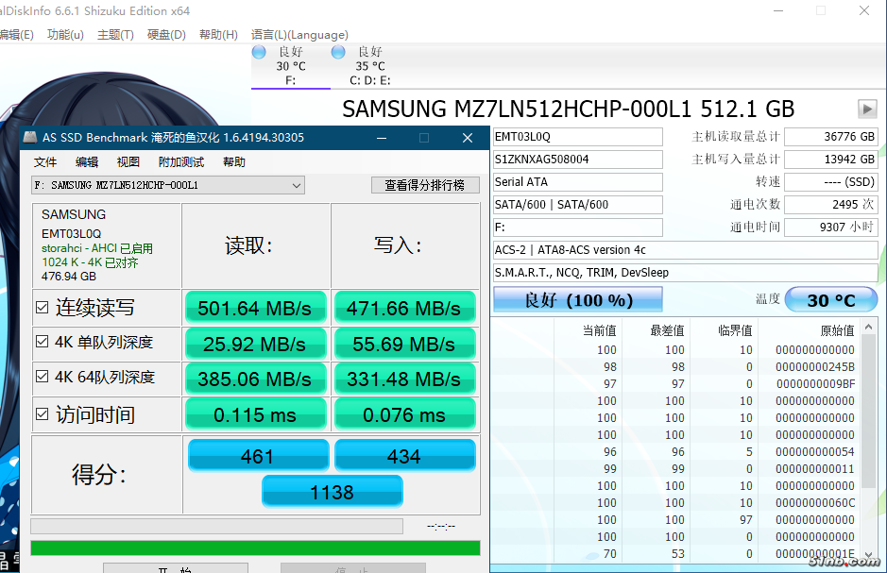Screen dimensions: 887x573
Task: Close the AS SSD Benchmark window
Action: pyautogui.click(x=467, y=138)
